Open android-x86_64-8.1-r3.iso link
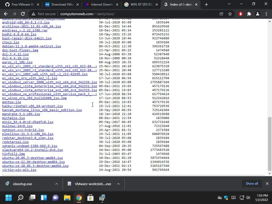Image resolution: width=272 pixels, height=204 pixels. coord(26,22)
